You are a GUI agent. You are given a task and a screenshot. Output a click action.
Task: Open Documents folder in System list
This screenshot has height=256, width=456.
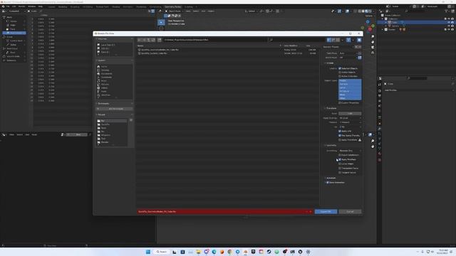(x=106, y=74)
